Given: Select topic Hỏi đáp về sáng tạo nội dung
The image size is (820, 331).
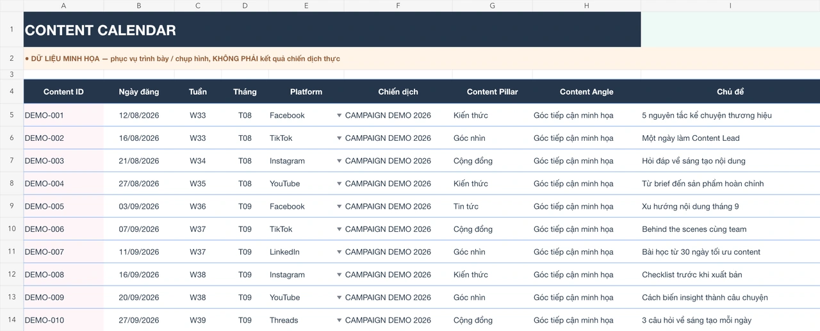Looking at the screenshot, I should pyautogui.click(x=730, y=161).
